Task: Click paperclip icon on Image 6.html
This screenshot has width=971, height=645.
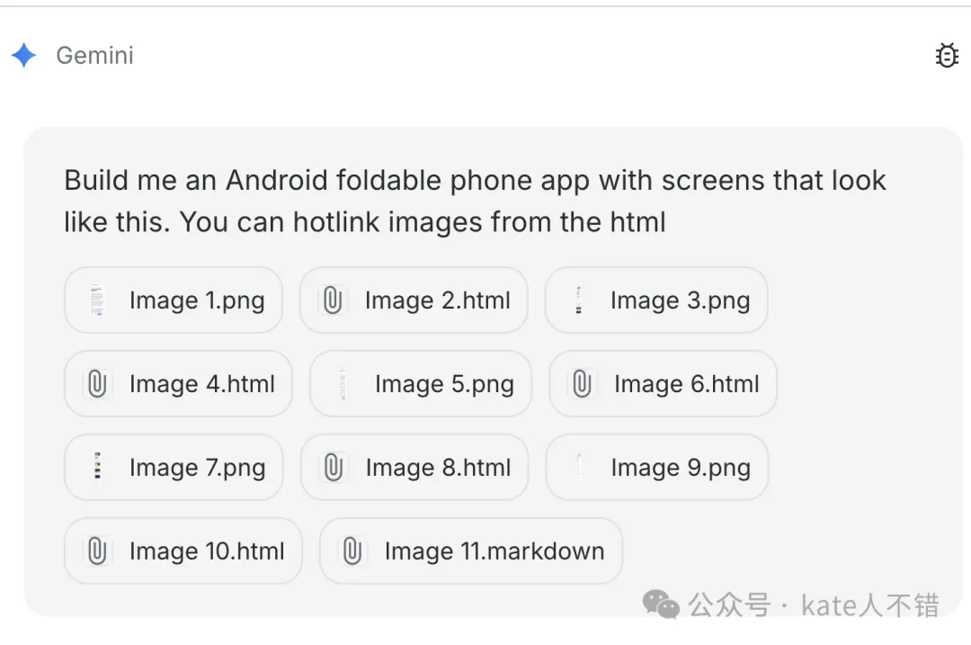Action: [582, 384]
